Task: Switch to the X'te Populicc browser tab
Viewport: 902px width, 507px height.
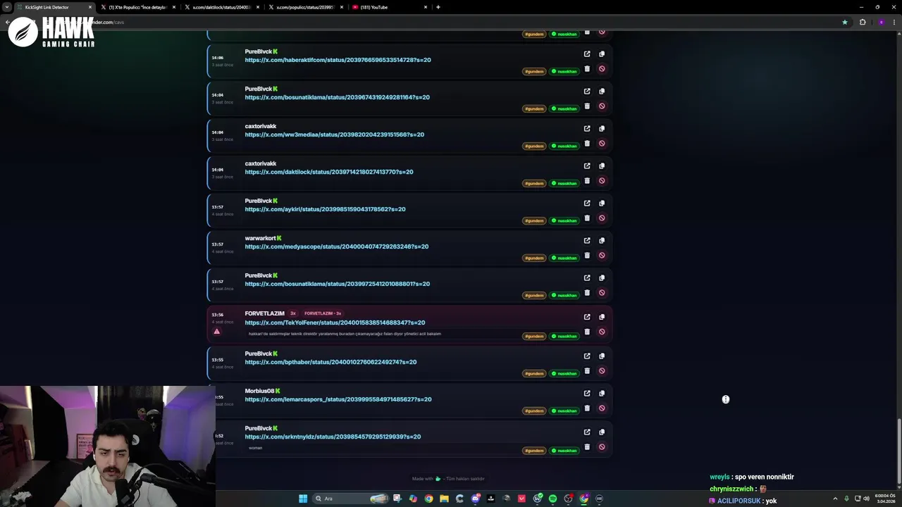Action: tap(137, 7)
